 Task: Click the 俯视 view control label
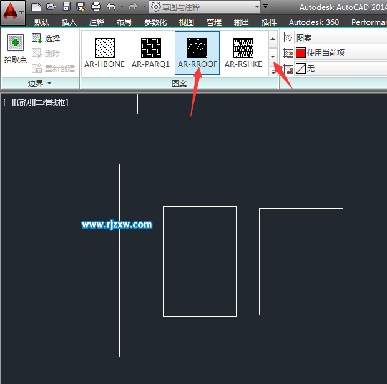pyautogui.click(x=24, y=102)
